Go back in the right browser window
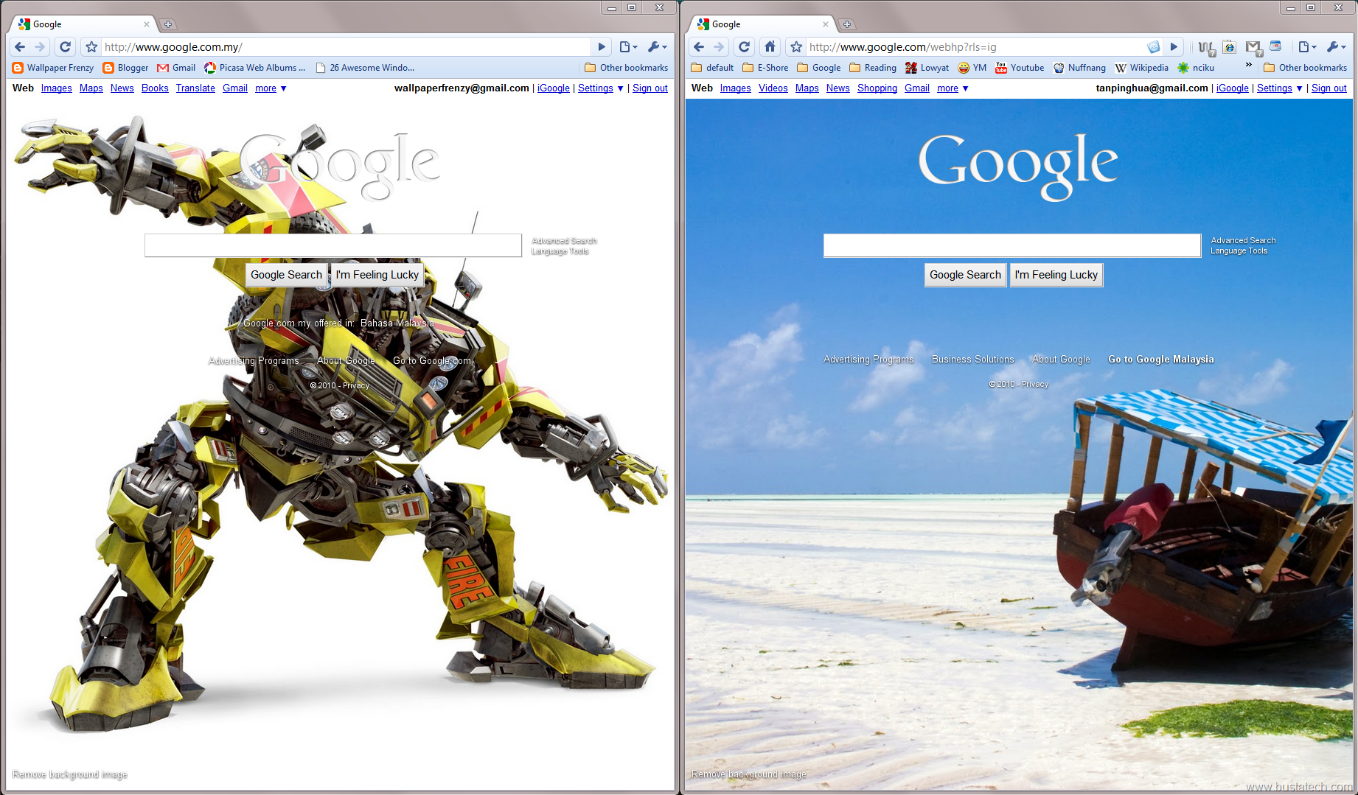The image size is (1358, 795). pos(699,47)
